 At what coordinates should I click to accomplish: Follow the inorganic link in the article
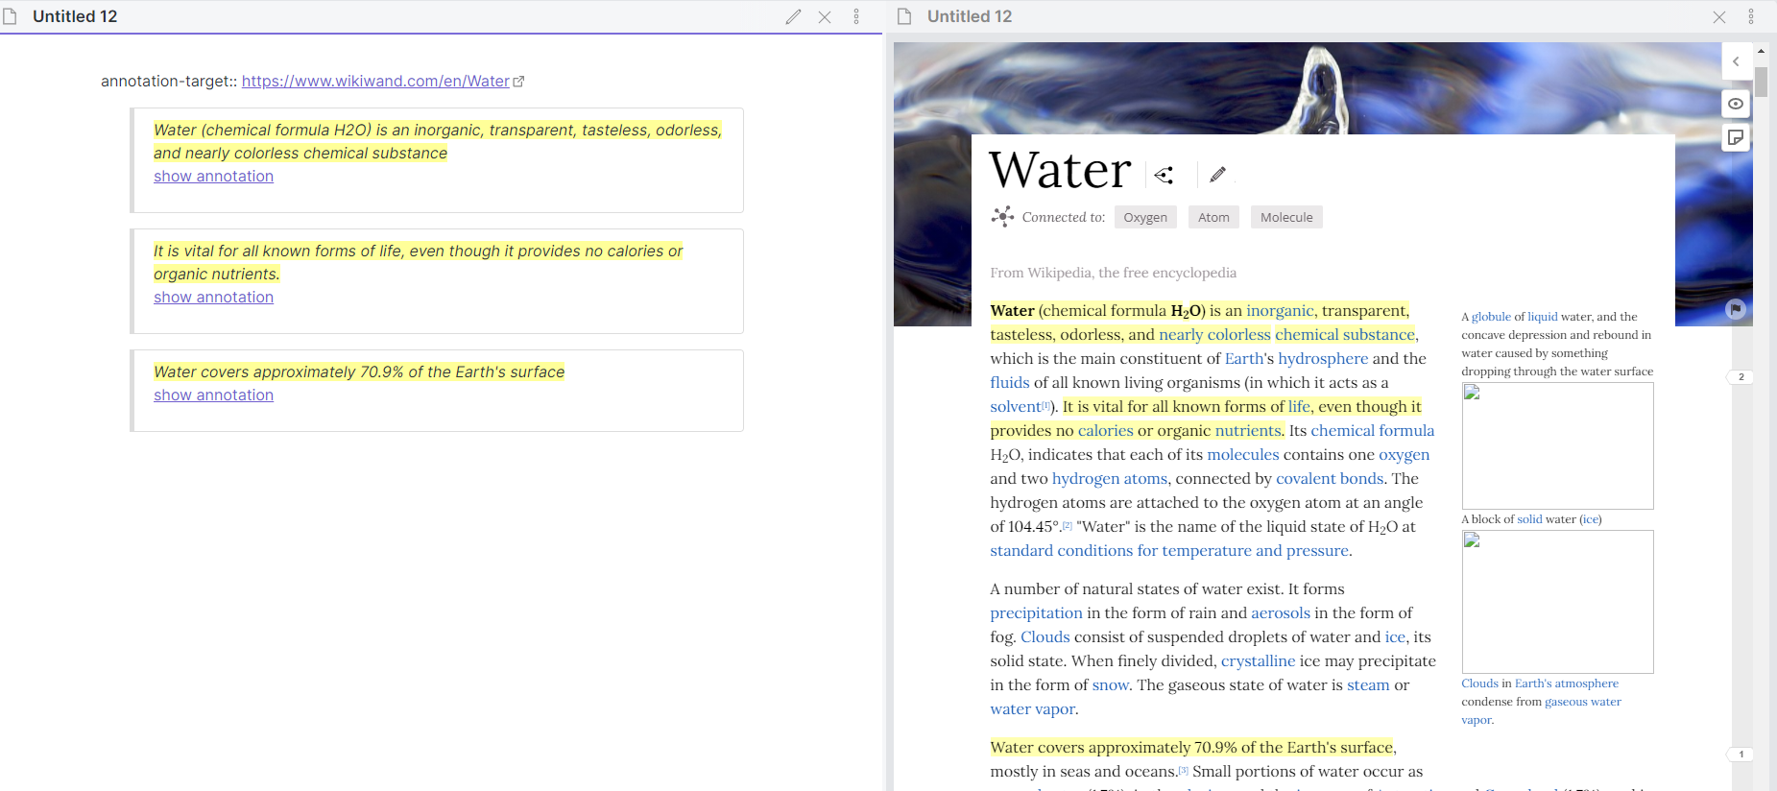click(x=1280, y=310)
